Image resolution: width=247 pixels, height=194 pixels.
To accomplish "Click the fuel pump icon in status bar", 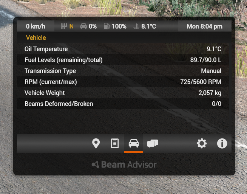I will [107, 26].
